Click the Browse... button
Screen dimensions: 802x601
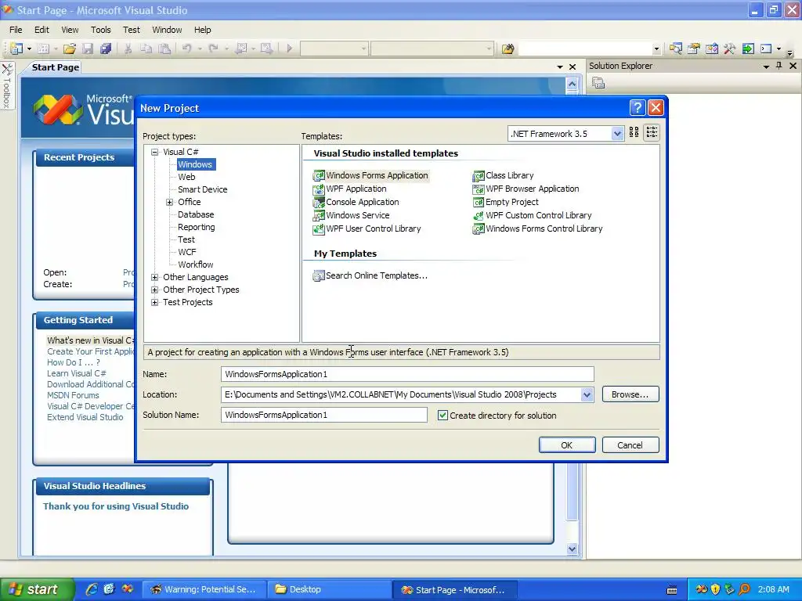coord(630,394)
